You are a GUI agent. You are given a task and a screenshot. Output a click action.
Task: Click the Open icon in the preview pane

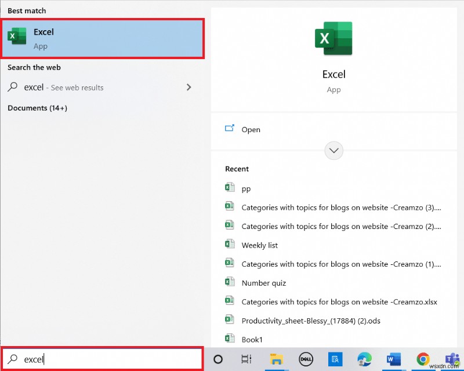(x=230, y=128)
